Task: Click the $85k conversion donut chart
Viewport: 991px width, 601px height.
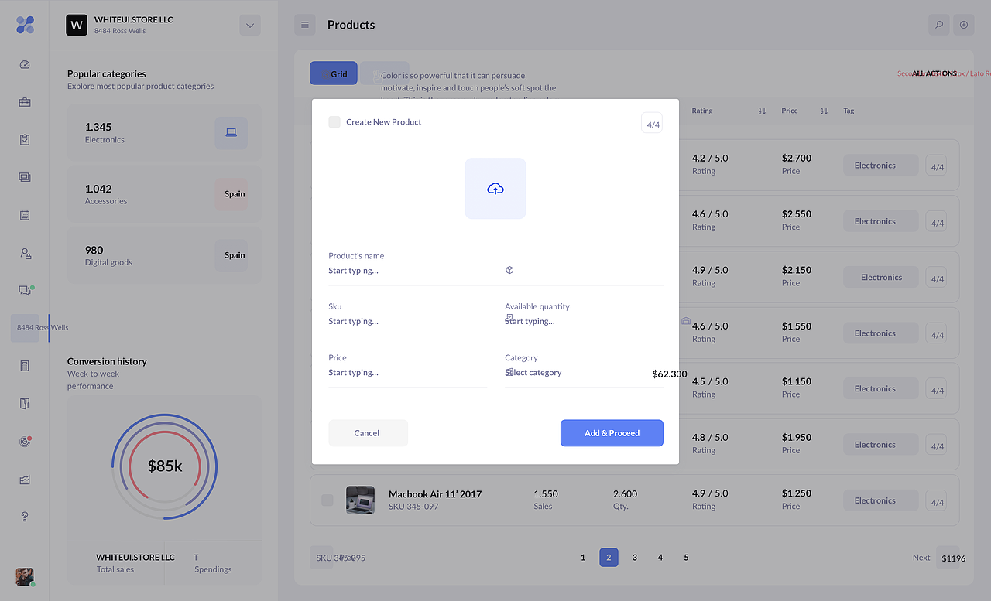Action: click(x=165, y=466)
